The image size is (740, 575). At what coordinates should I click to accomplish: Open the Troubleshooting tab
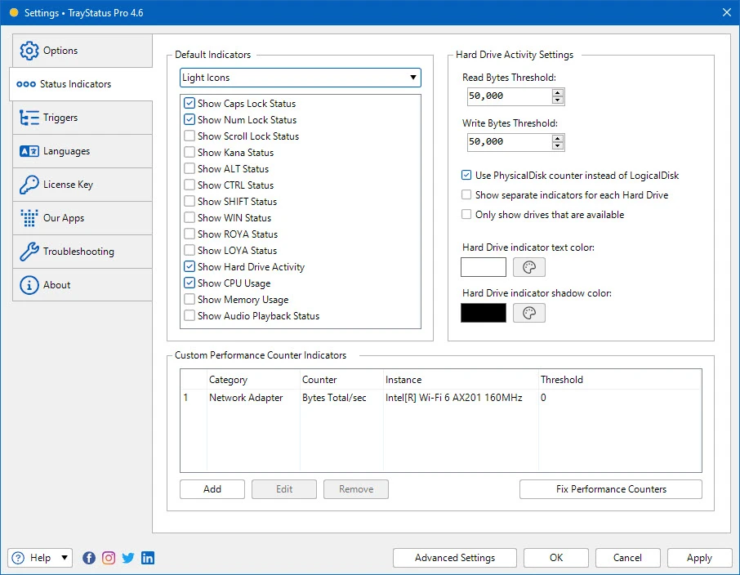pyautogui.click(x=82, y=252)
